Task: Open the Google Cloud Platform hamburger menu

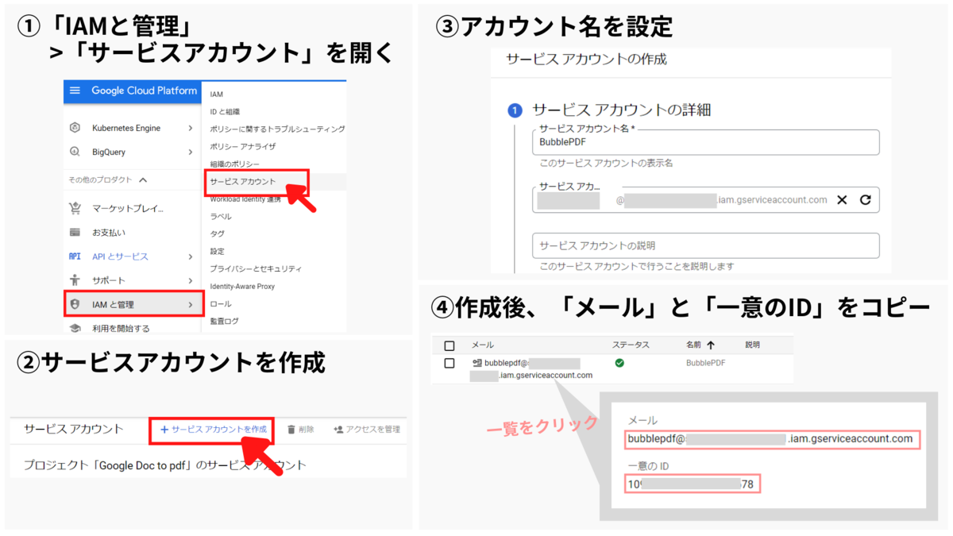Action: 75,91
